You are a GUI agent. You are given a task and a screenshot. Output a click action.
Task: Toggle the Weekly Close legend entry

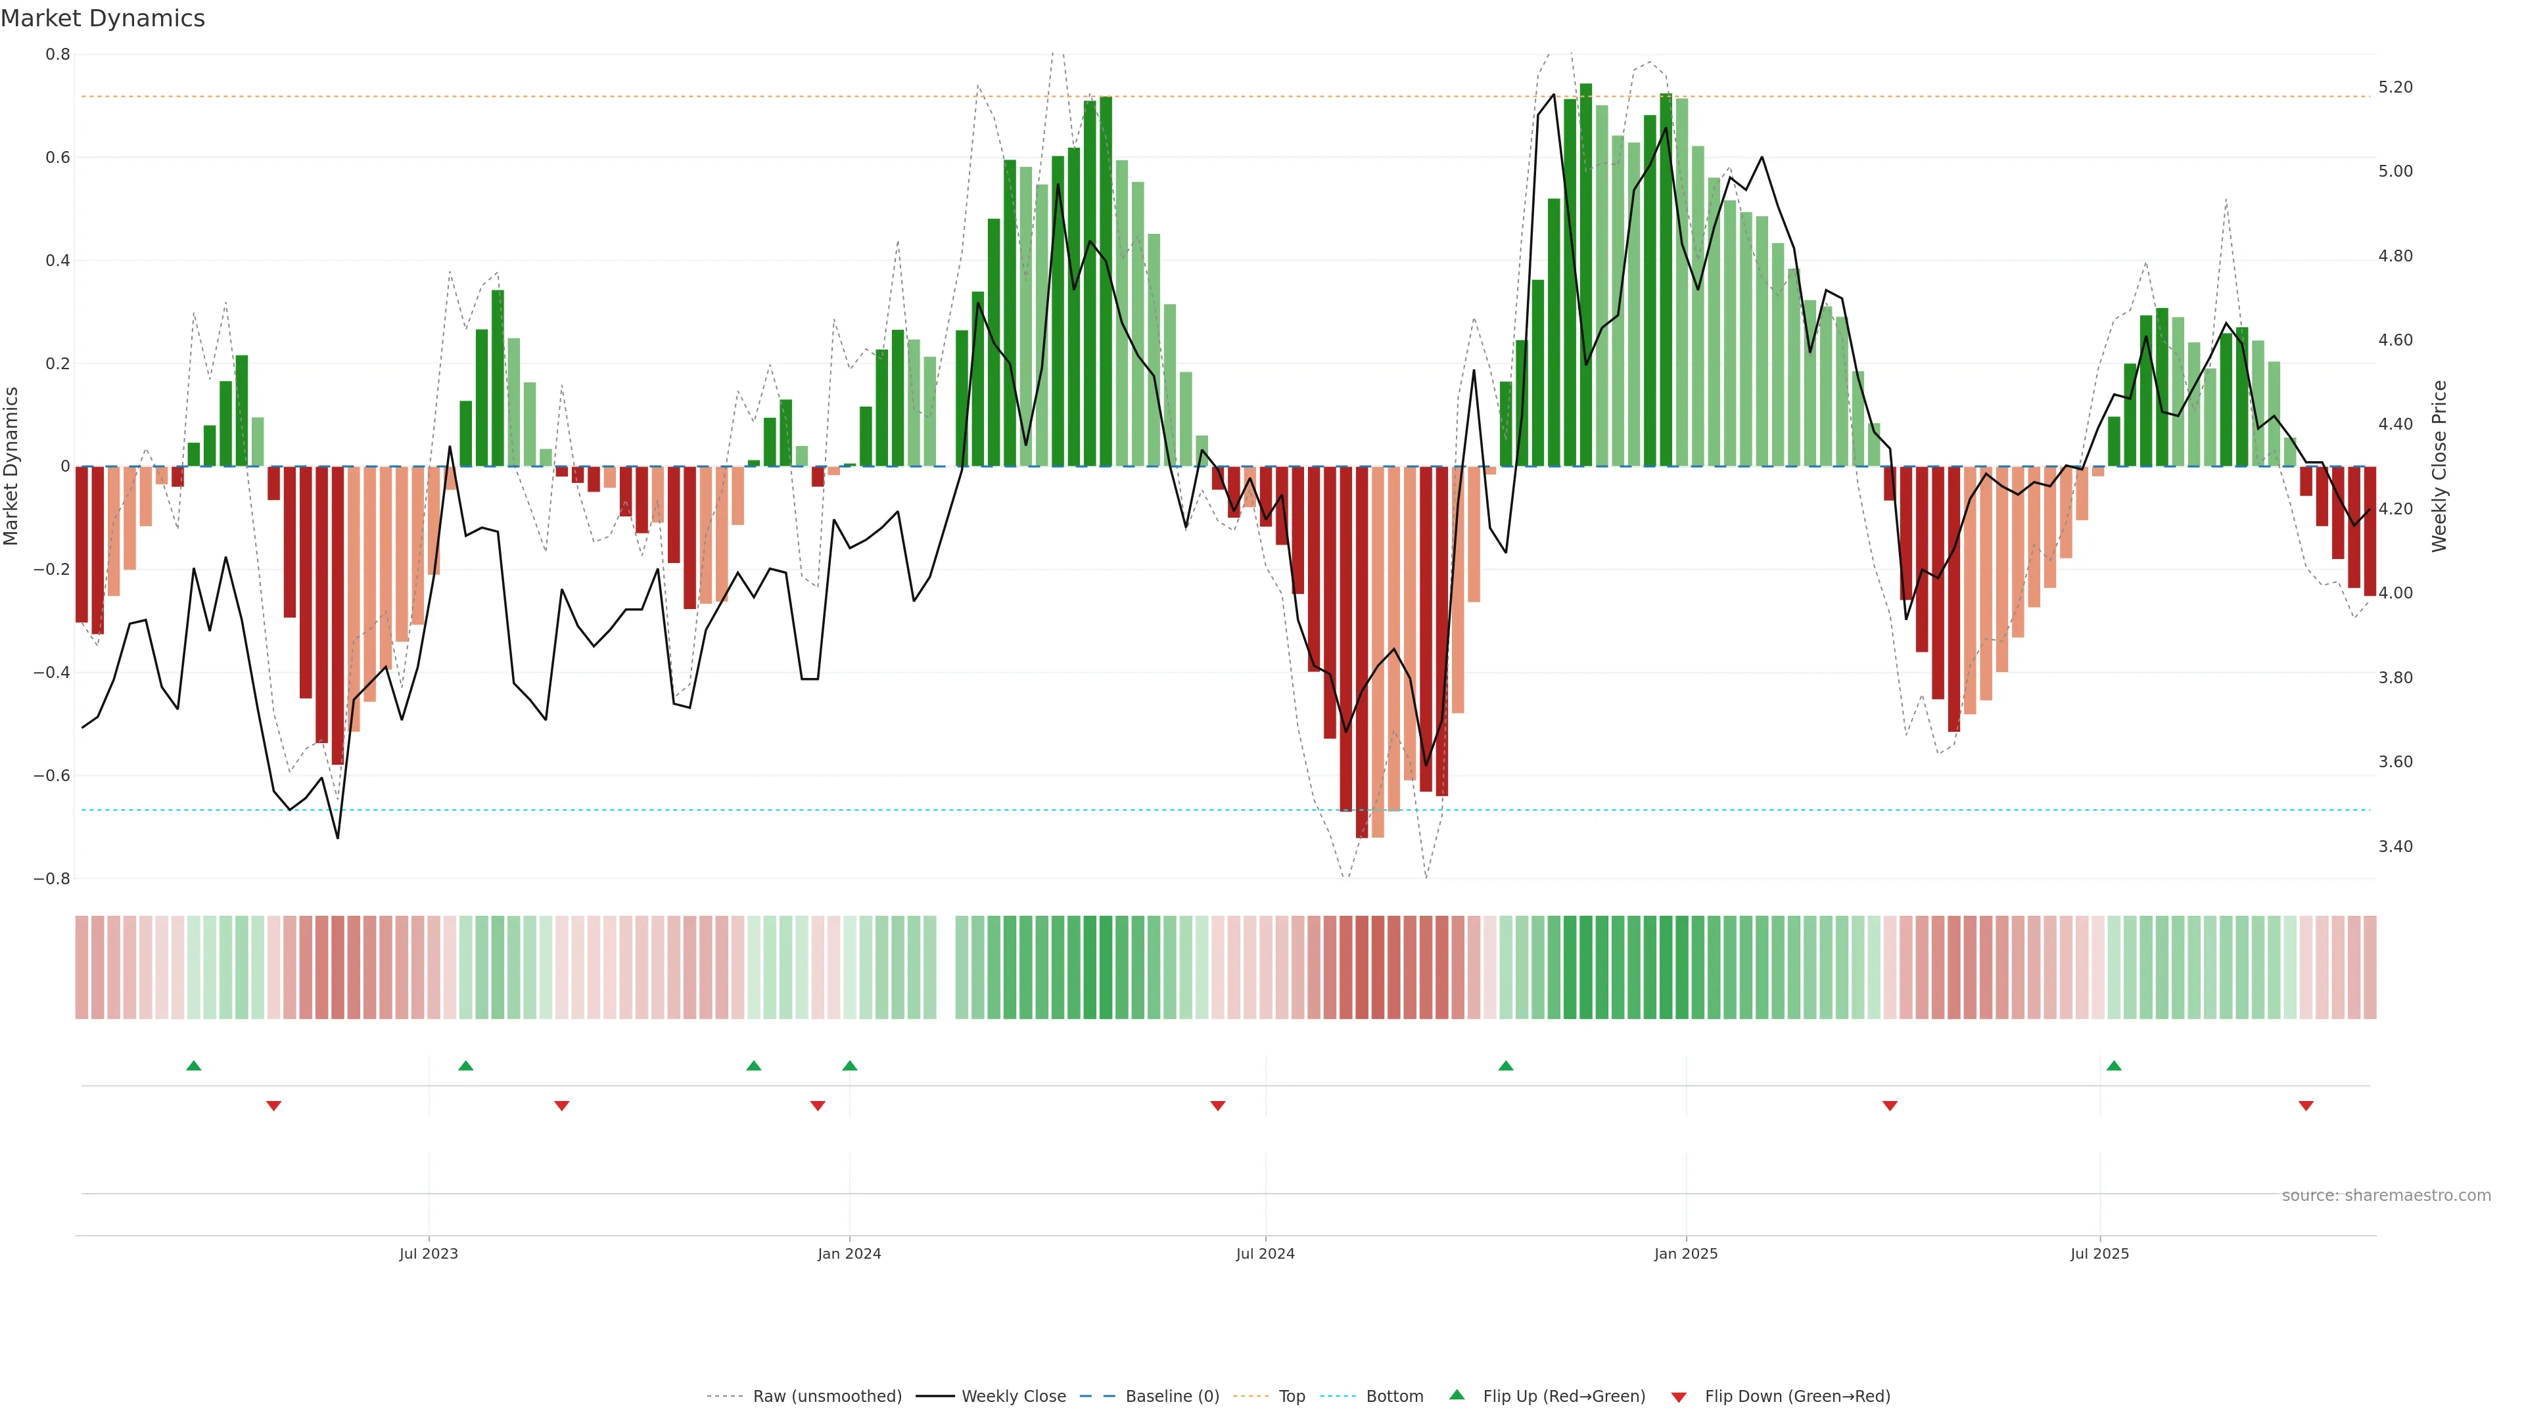pyautogui.click(x=1013, y=1397)
